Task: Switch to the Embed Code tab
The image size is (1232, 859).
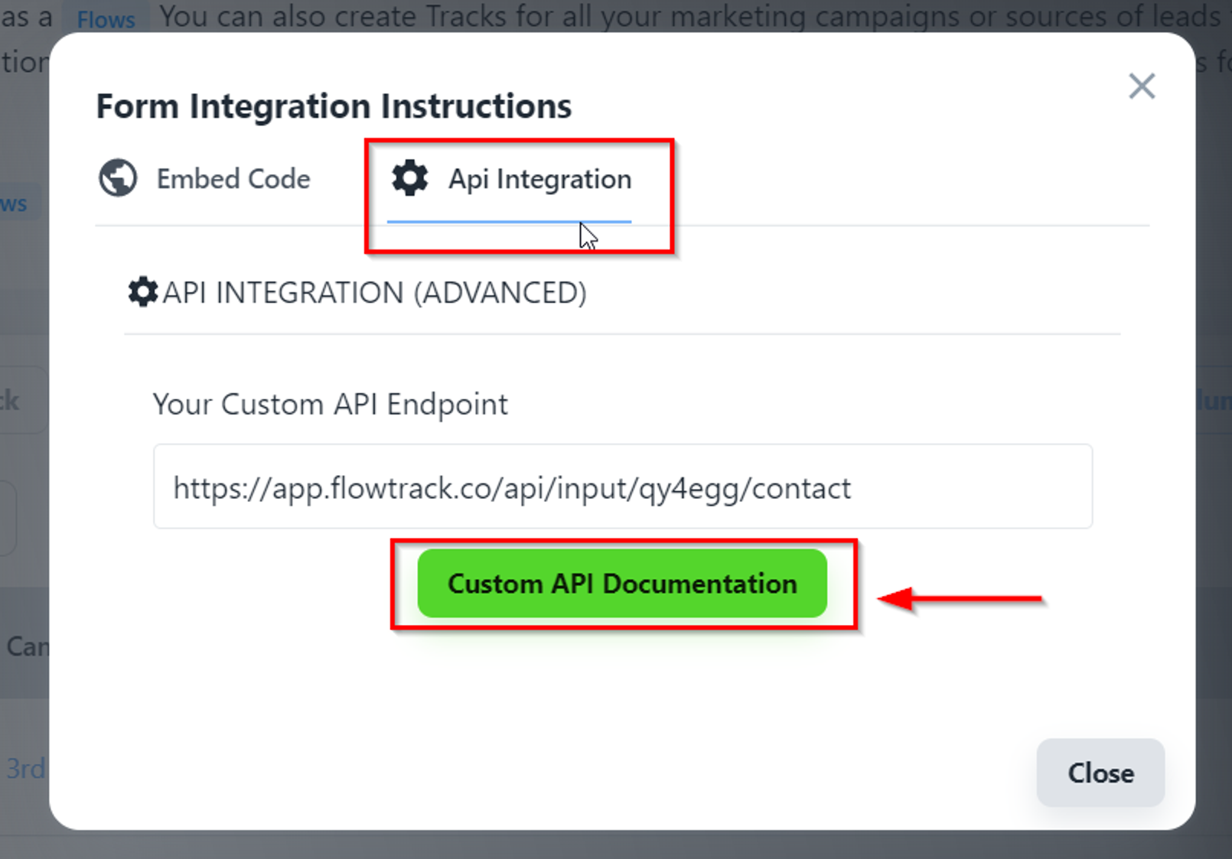Action: pyautogui.click(x=233, y=179)
